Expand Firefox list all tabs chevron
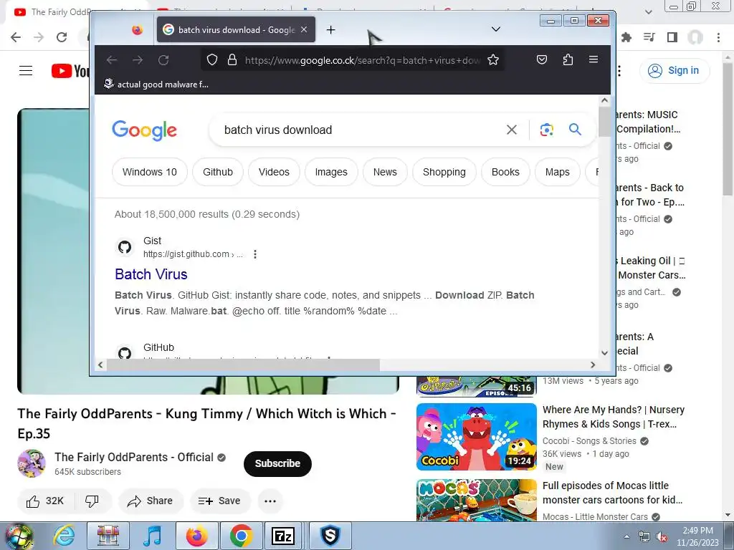The image size is (734, 550). [x=496, y=29]
